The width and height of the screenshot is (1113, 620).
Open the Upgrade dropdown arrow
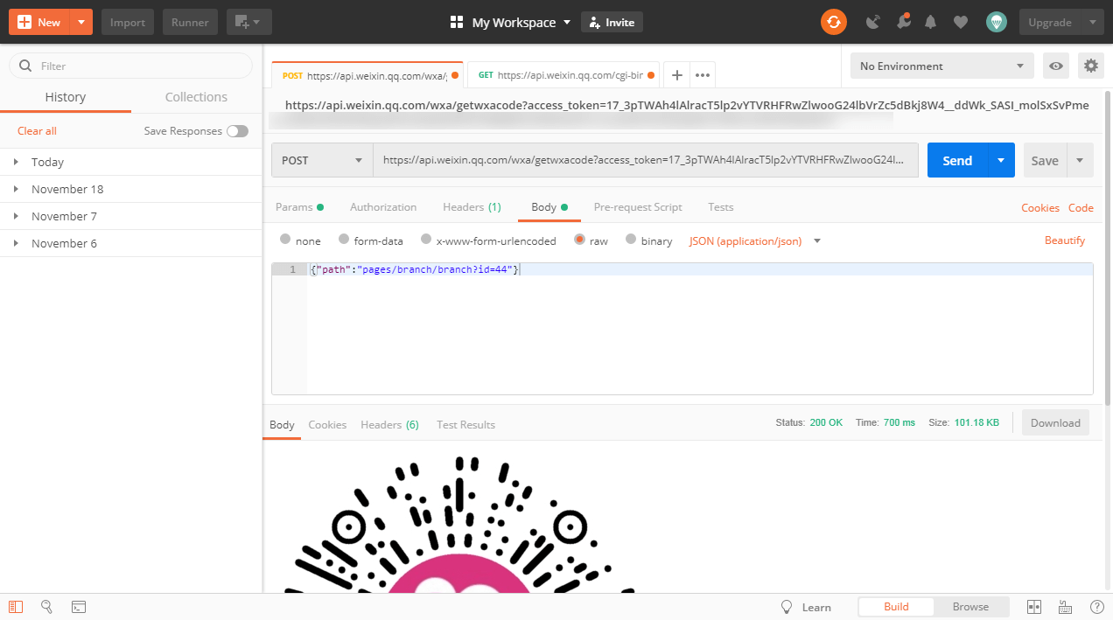(x=1091, y=22)
